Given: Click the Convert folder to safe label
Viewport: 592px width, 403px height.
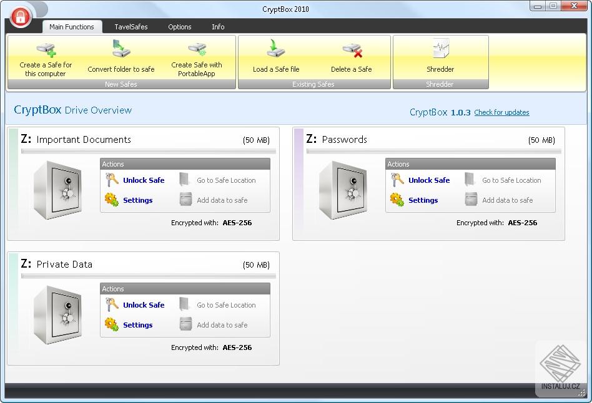Looking at the screenshot, I should point(121,69).
